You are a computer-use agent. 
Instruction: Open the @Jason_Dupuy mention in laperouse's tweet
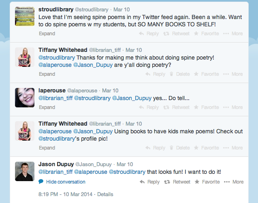point(132,98)
